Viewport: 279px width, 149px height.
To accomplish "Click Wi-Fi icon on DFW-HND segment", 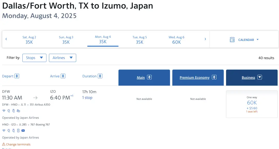I will (4, 111).
